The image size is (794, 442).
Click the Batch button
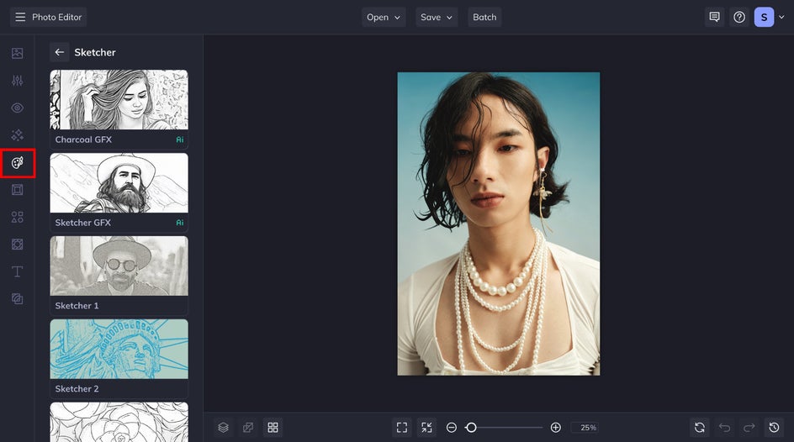click(x=484, y=17)
